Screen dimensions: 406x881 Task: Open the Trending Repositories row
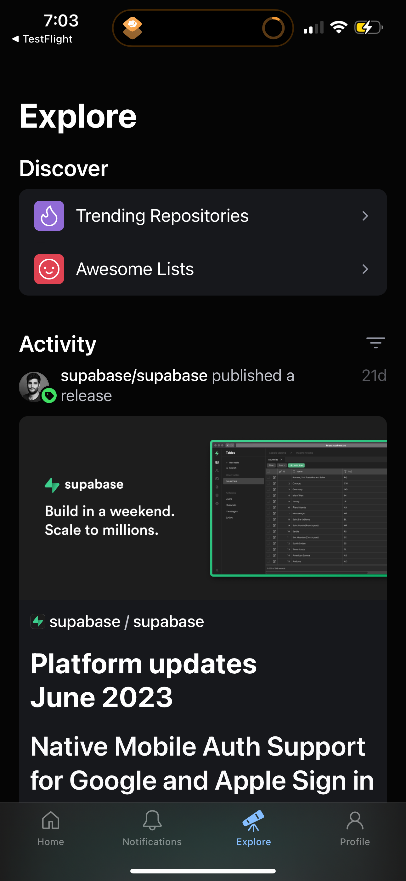[203, 216]
